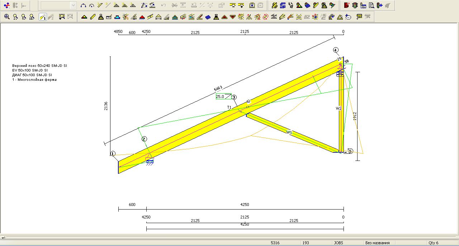This screenshot has height=246, width=459.
Task: Click the greyed house with minus icon
Action: click(x=260, y=5)
